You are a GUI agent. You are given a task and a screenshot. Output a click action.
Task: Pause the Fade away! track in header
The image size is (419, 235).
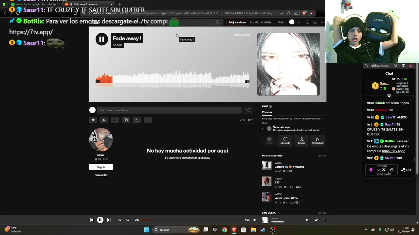click(x=101, y=39)
